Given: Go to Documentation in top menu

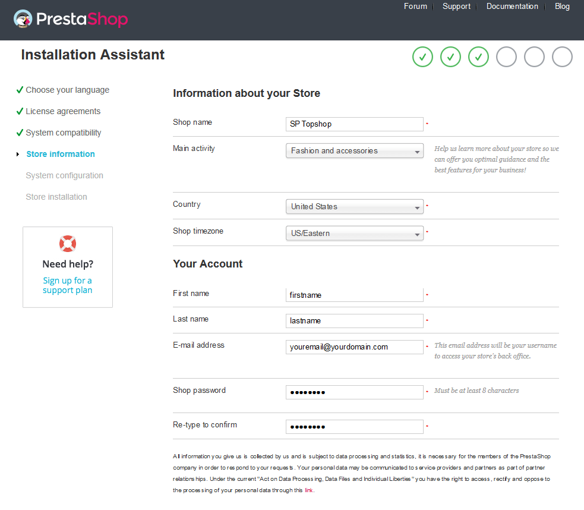Looking at the screenshot, I should (512, 7).
